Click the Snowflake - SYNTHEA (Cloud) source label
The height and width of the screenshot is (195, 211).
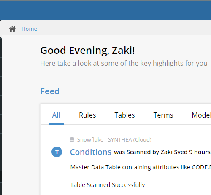[x=114, y=139]
